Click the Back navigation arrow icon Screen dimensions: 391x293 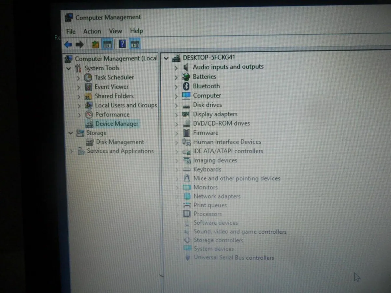[x=68, y=44]
